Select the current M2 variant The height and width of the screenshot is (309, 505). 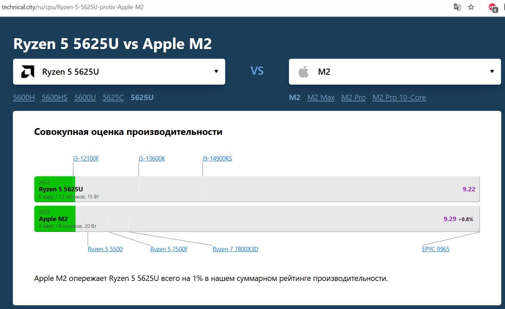coord(294,97)
